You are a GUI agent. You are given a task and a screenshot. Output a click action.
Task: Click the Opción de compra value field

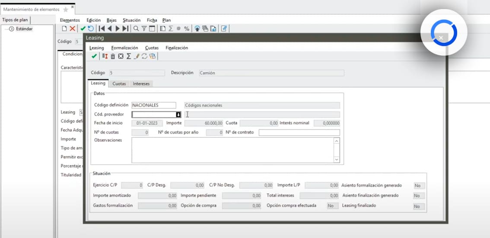point(242,206)
